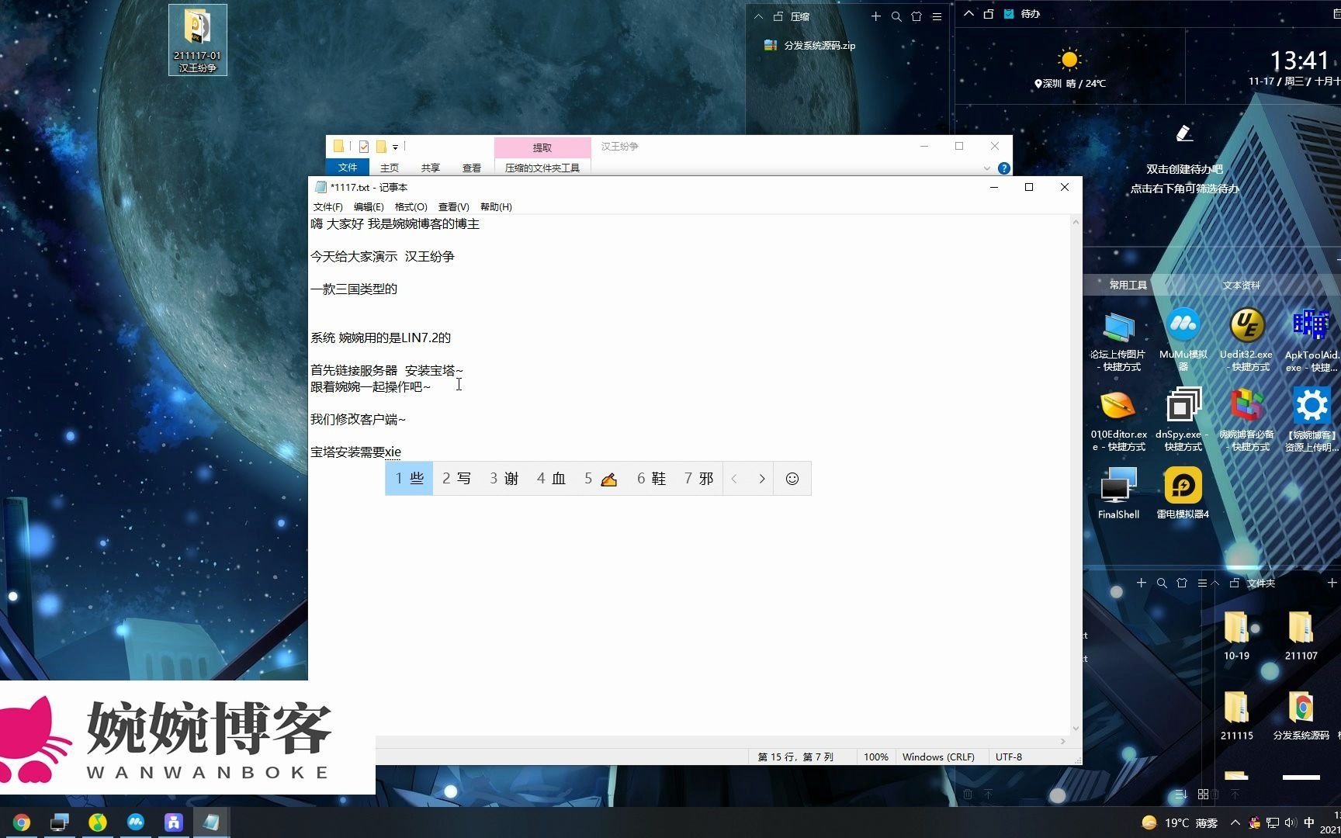Go to next IME candidate page
Viewport: 1341px width, 838px height.
coord(762,479)
